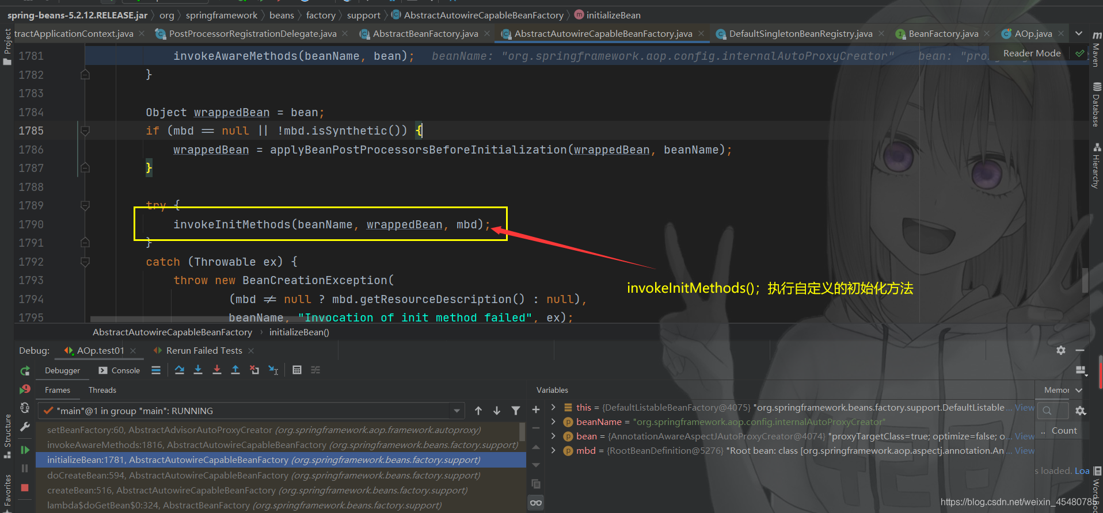Click the Step Over icon
1103x513 pixels.
pos(180,370)
